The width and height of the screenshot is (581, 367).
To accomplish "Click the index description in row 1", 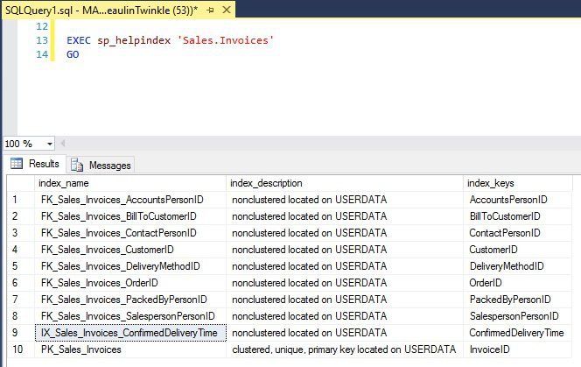I will point(345,200).
